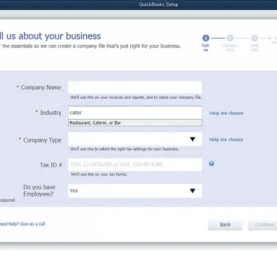Click the Tax ID # label
This screenshot has height=253, width=277.
[51, 165]
